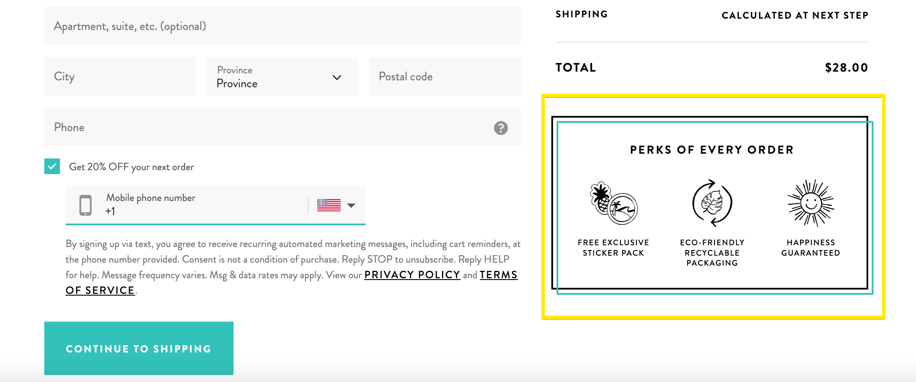This screenshot has width=916, height=382.
Task: Click the Perks of Every Order heading
Action: [712, 150]
